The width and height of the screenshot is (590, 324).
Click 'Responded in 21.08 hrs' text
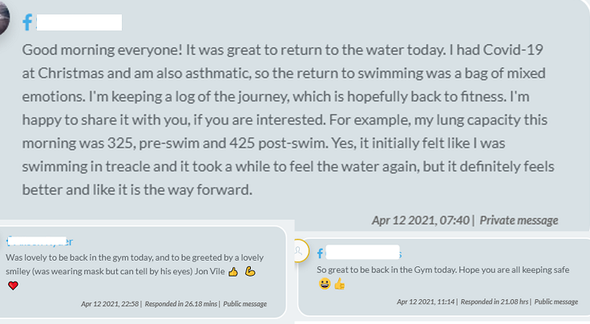pyautogui.click(x=493, y=302)
